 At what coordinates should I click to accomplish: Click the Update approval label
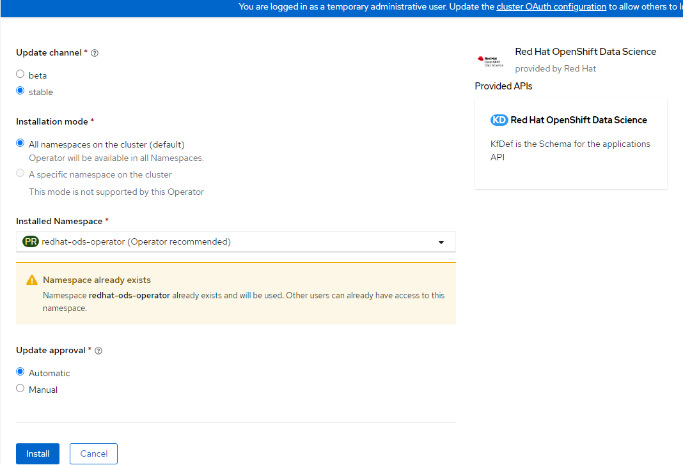[51, 351]
